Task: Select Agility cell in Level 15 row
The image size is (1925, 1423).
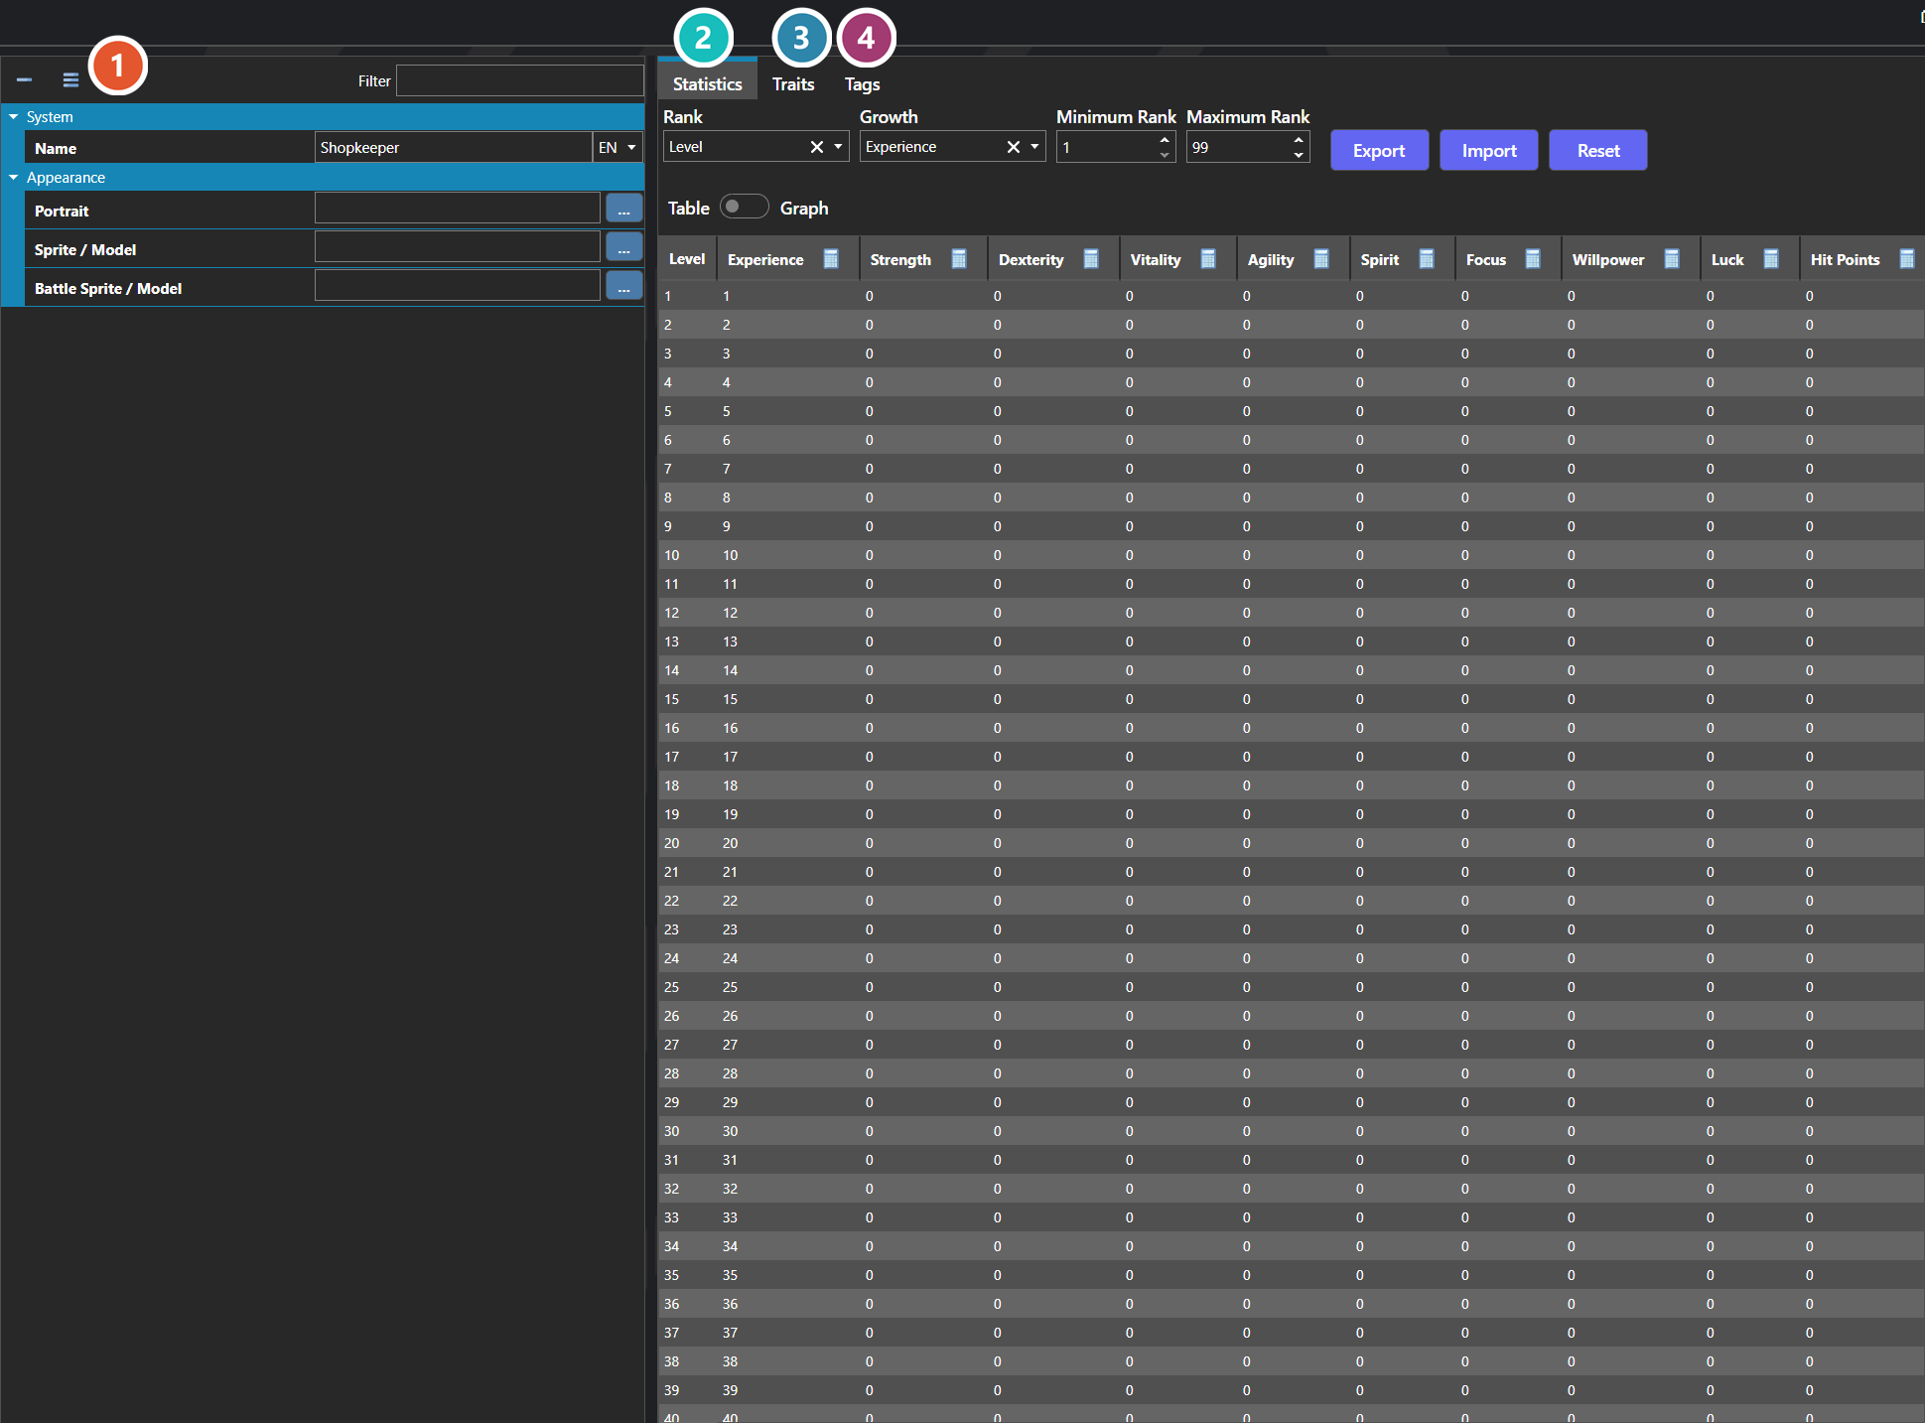Action: coord(1293,699)
